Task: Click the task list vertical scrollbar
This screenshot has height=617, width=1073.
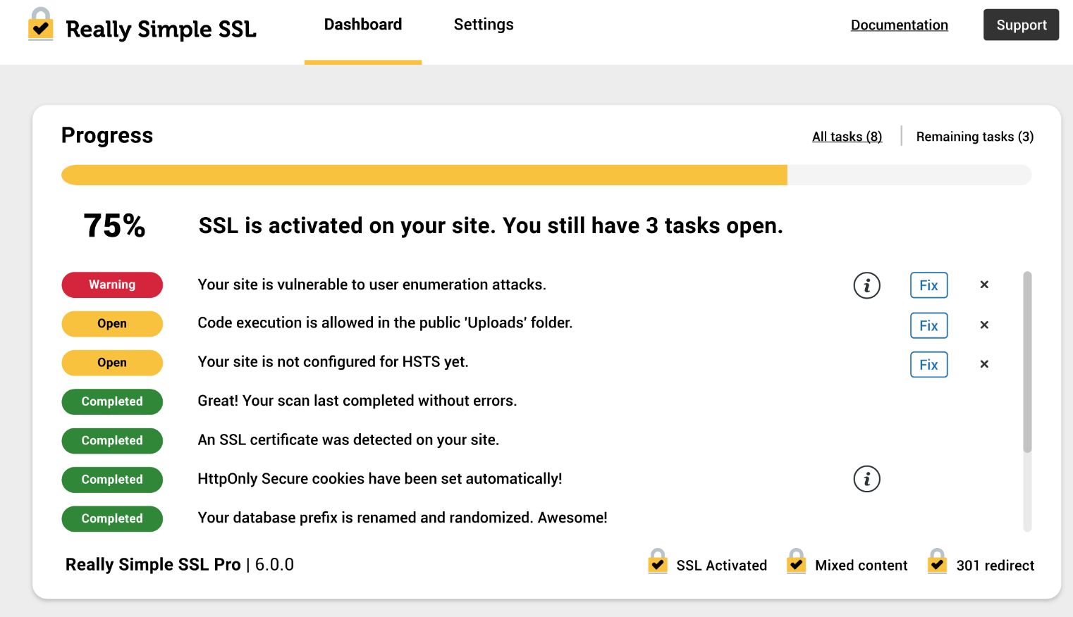Action: (x=1027, y=361)
